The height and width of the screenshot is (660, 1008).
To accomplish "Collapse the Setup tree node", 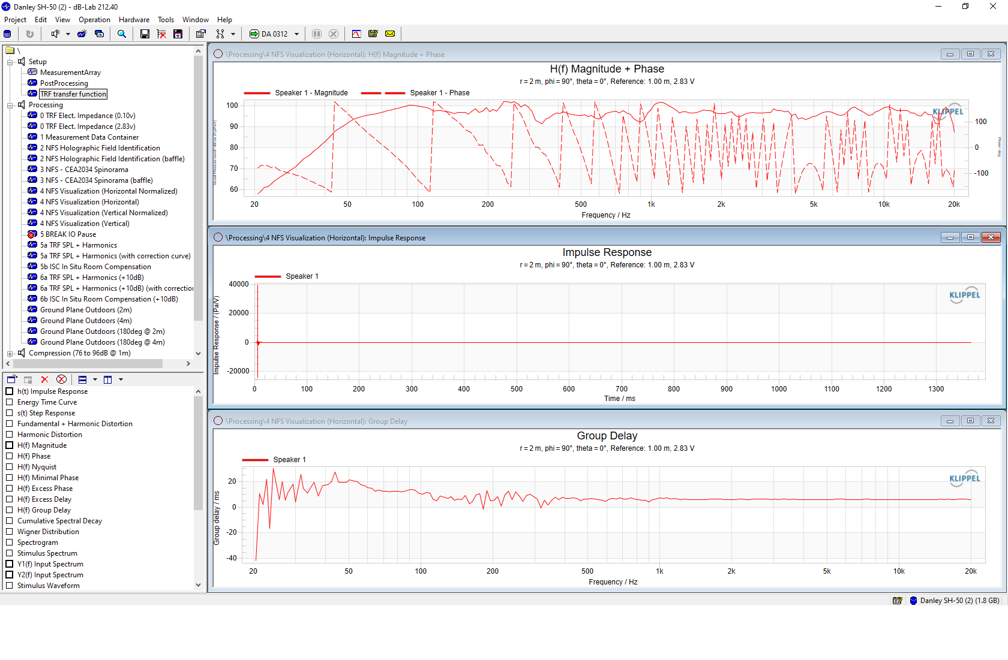I will pos(10,62).
